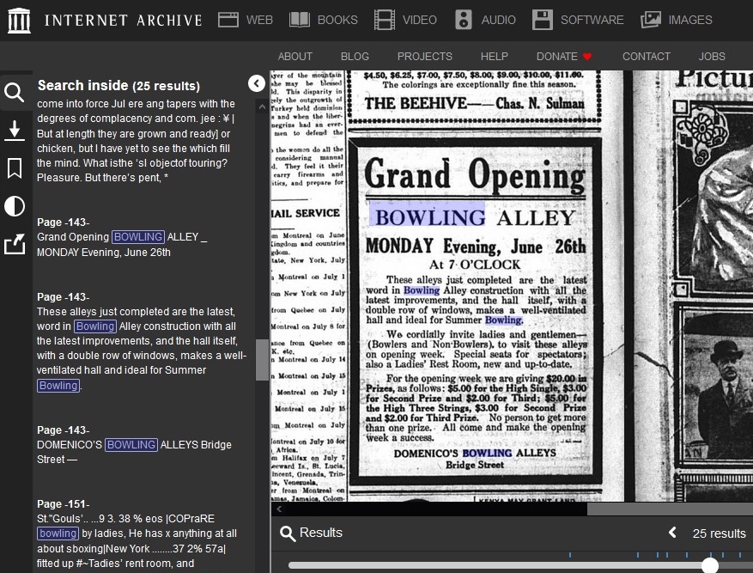Select the Domenico's Bowling Alleys search result
Screen dimensions: 753x573
pyautogui.click(x=134, y=452)
